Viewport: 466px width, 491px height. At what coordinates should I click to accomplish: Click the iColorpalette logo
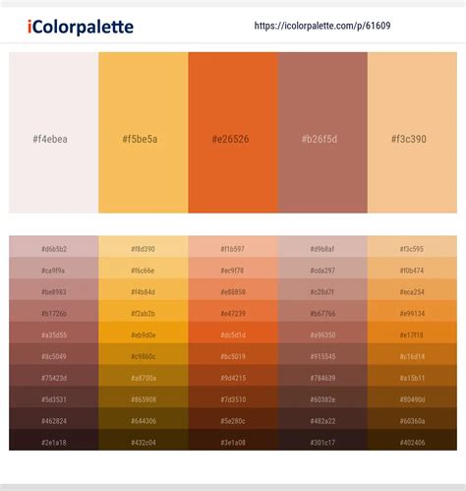coord(81,27)
